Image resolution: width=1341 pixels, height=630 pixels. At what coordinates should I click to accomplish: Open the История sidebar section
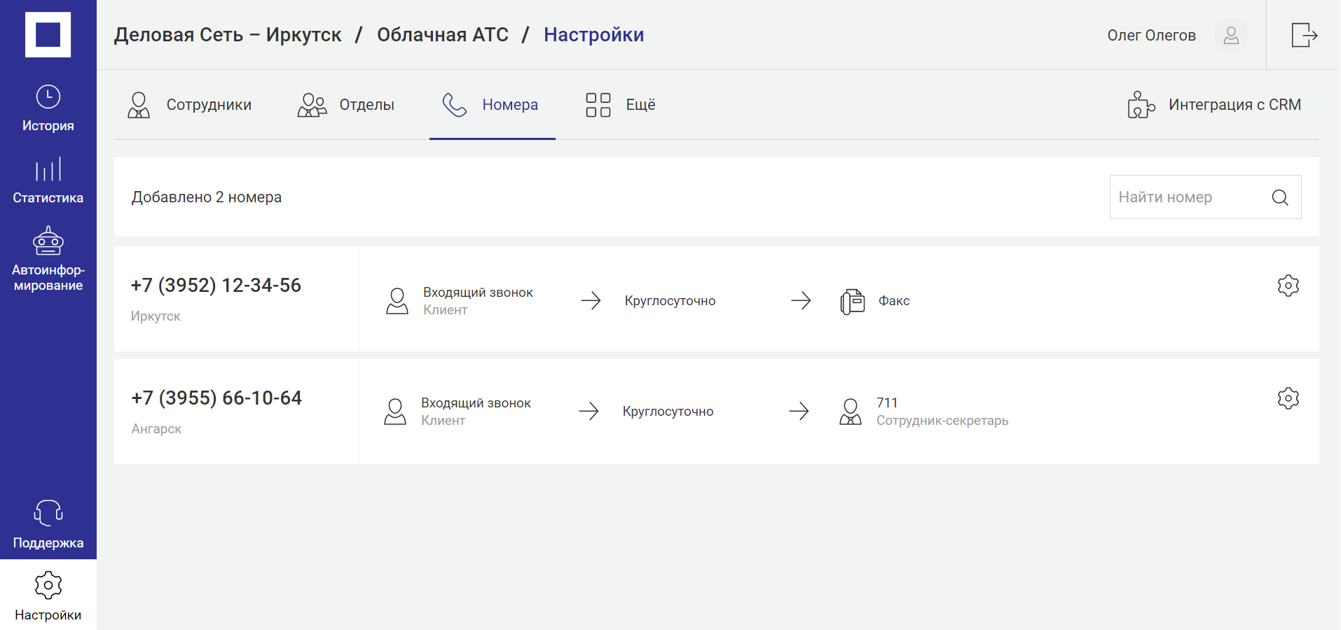coord(48,108)
